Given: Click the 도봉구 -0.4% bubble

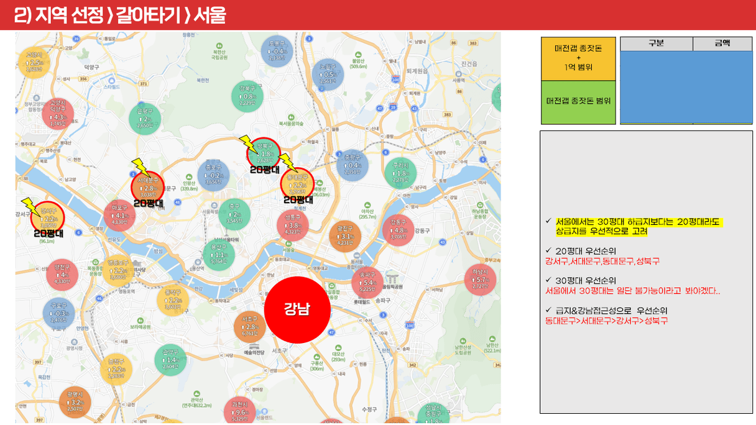Looking at the screenshot, I should click(x=277, y=52).
